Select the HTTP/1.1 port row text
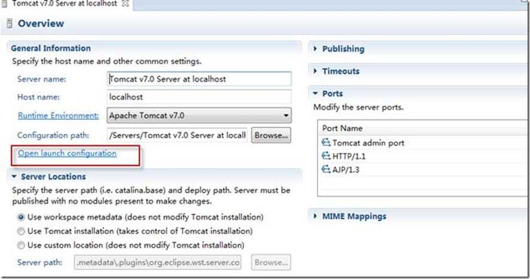 (x=349, y=156)
